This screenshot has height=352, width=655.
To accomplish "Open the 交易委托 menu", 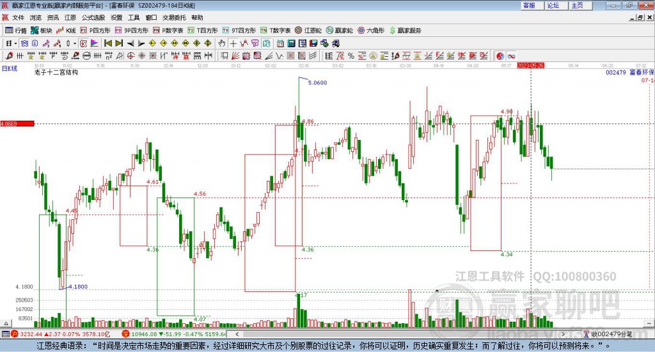I will (x=174, y=17).
